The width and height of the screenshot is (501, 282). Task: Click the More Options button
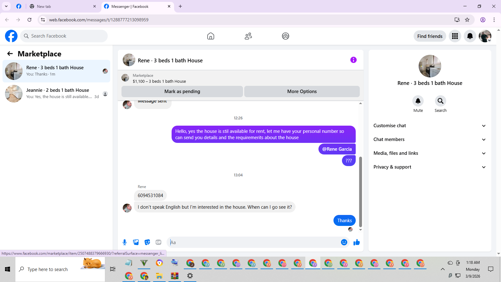(302, 91)
